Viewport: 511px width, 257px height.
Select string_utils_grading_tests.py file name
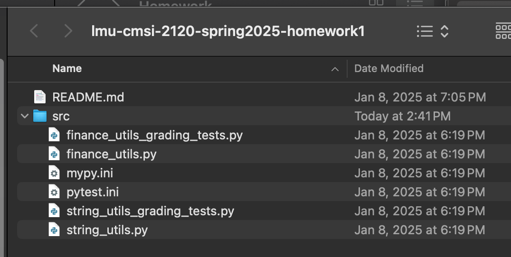[150, 211]
